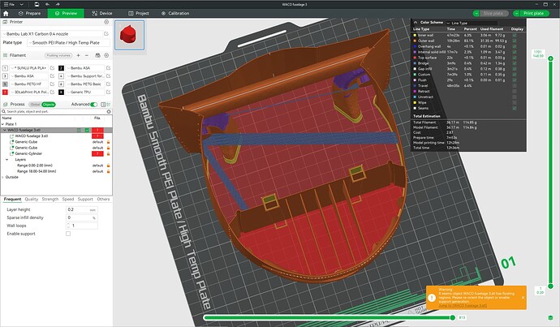Viewport: 560px width, 327px height.
Task: Click layers stack icon at bottom right
Action: point(550,317)
